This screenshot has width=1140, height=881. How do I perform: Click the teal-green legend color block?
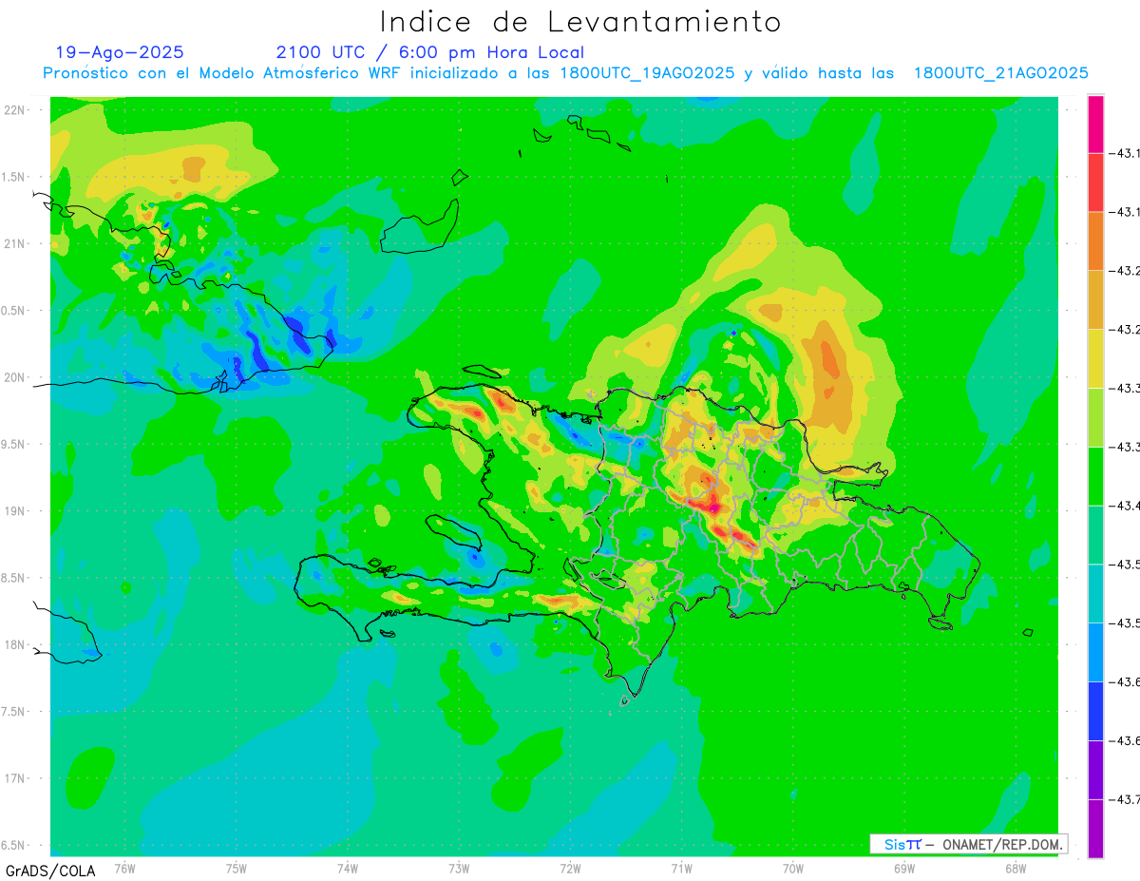(1095, 535)
